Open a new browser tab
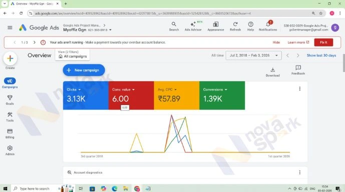The image size is (345, 192). click(x=66, y=3)
